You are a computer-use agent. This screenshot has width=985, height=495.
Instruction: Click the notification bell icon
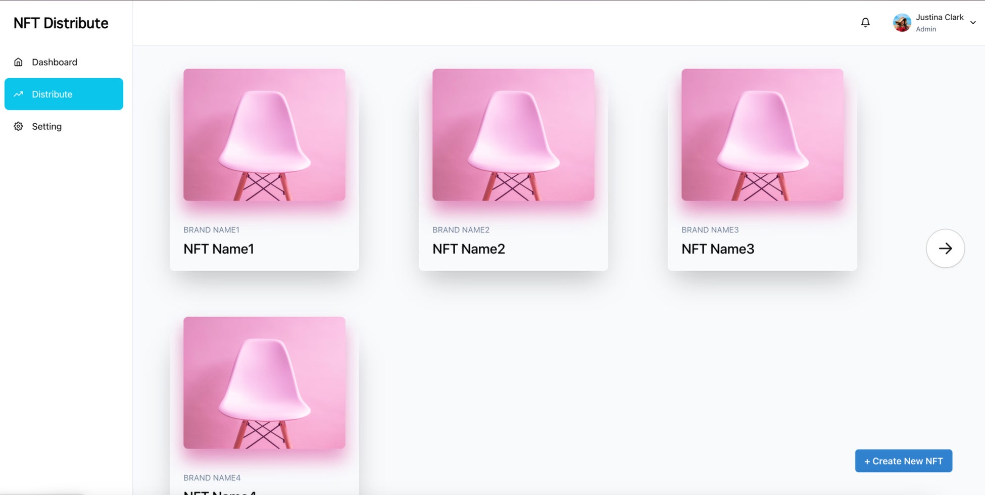(x=865, y=23)
